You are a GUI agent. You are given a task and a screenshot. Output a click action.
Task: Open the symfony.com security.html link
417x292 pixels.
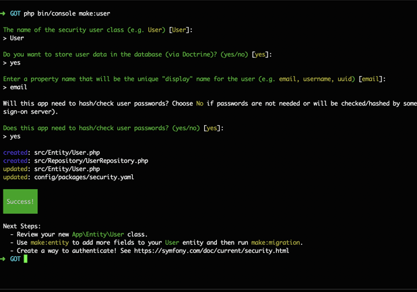point(212,251)
